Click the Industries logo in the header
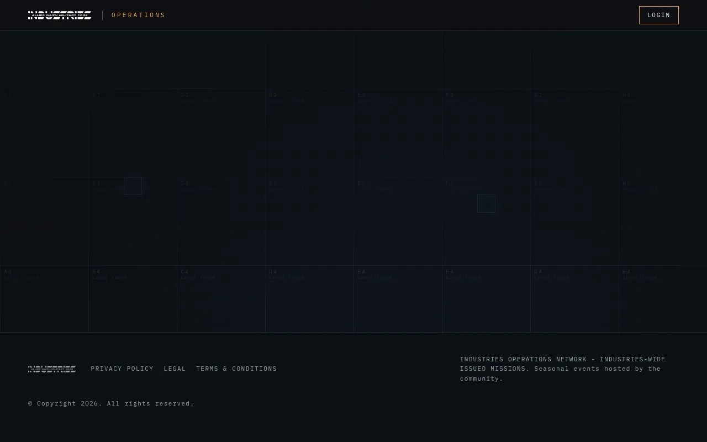Screen dimensions: 707x442 pos(60,15)
